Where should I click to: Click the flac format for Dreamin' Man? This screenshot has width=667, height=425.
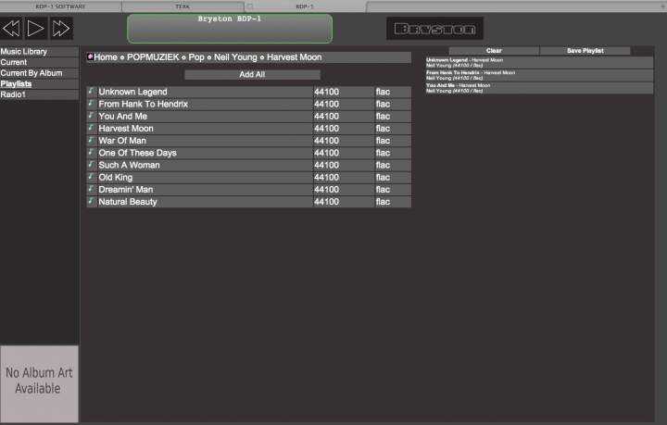[x=383, y=190]
